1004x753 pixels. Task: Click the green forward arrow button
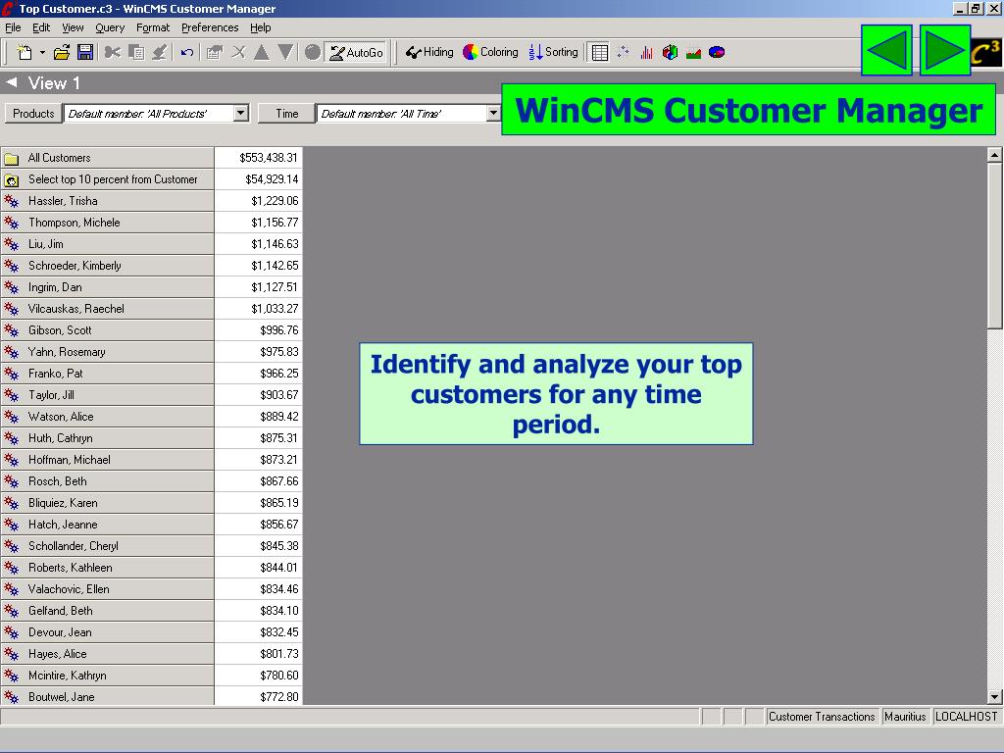point(945,50)
